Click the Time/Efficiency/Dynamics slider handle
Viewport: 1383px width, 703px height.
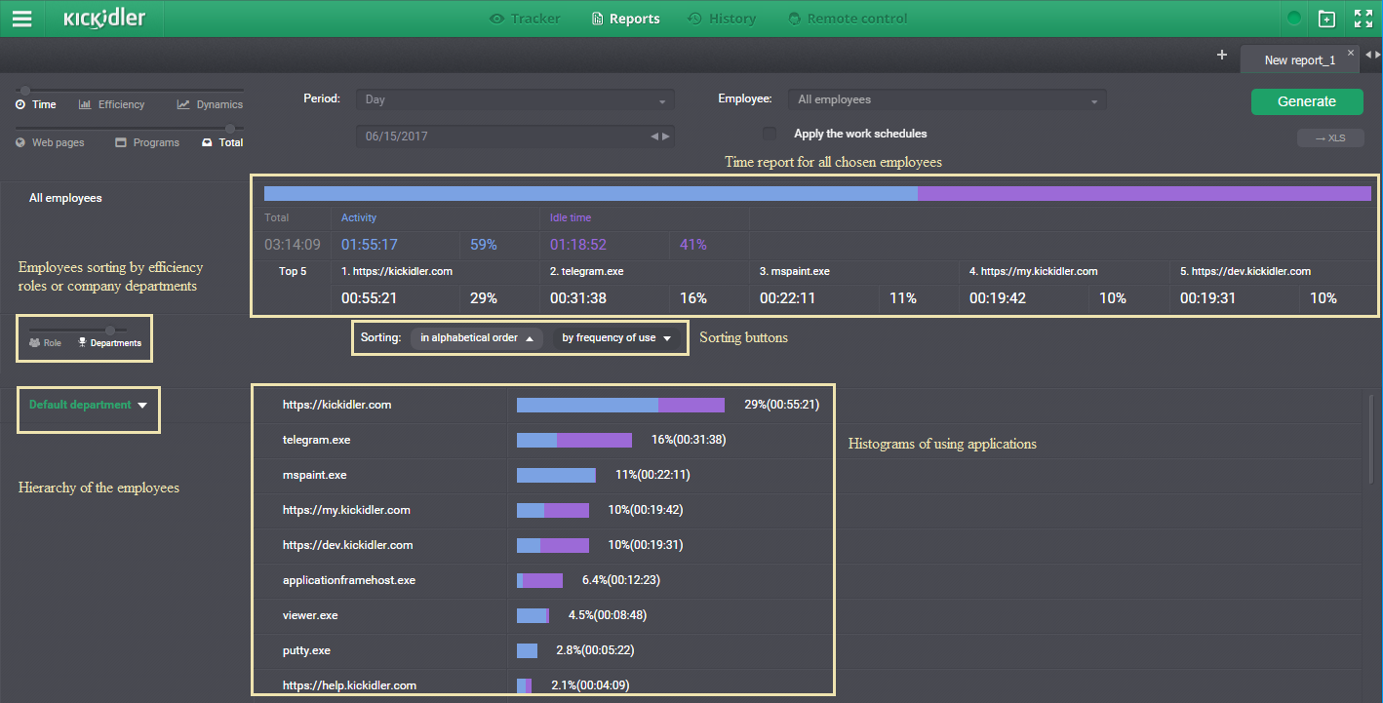pos(24,91)
